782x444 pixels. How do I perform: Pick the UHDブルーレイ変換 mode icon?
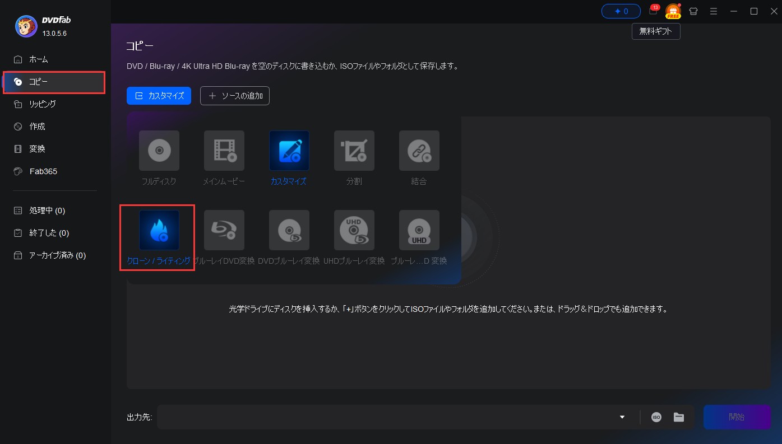(354, 230)
